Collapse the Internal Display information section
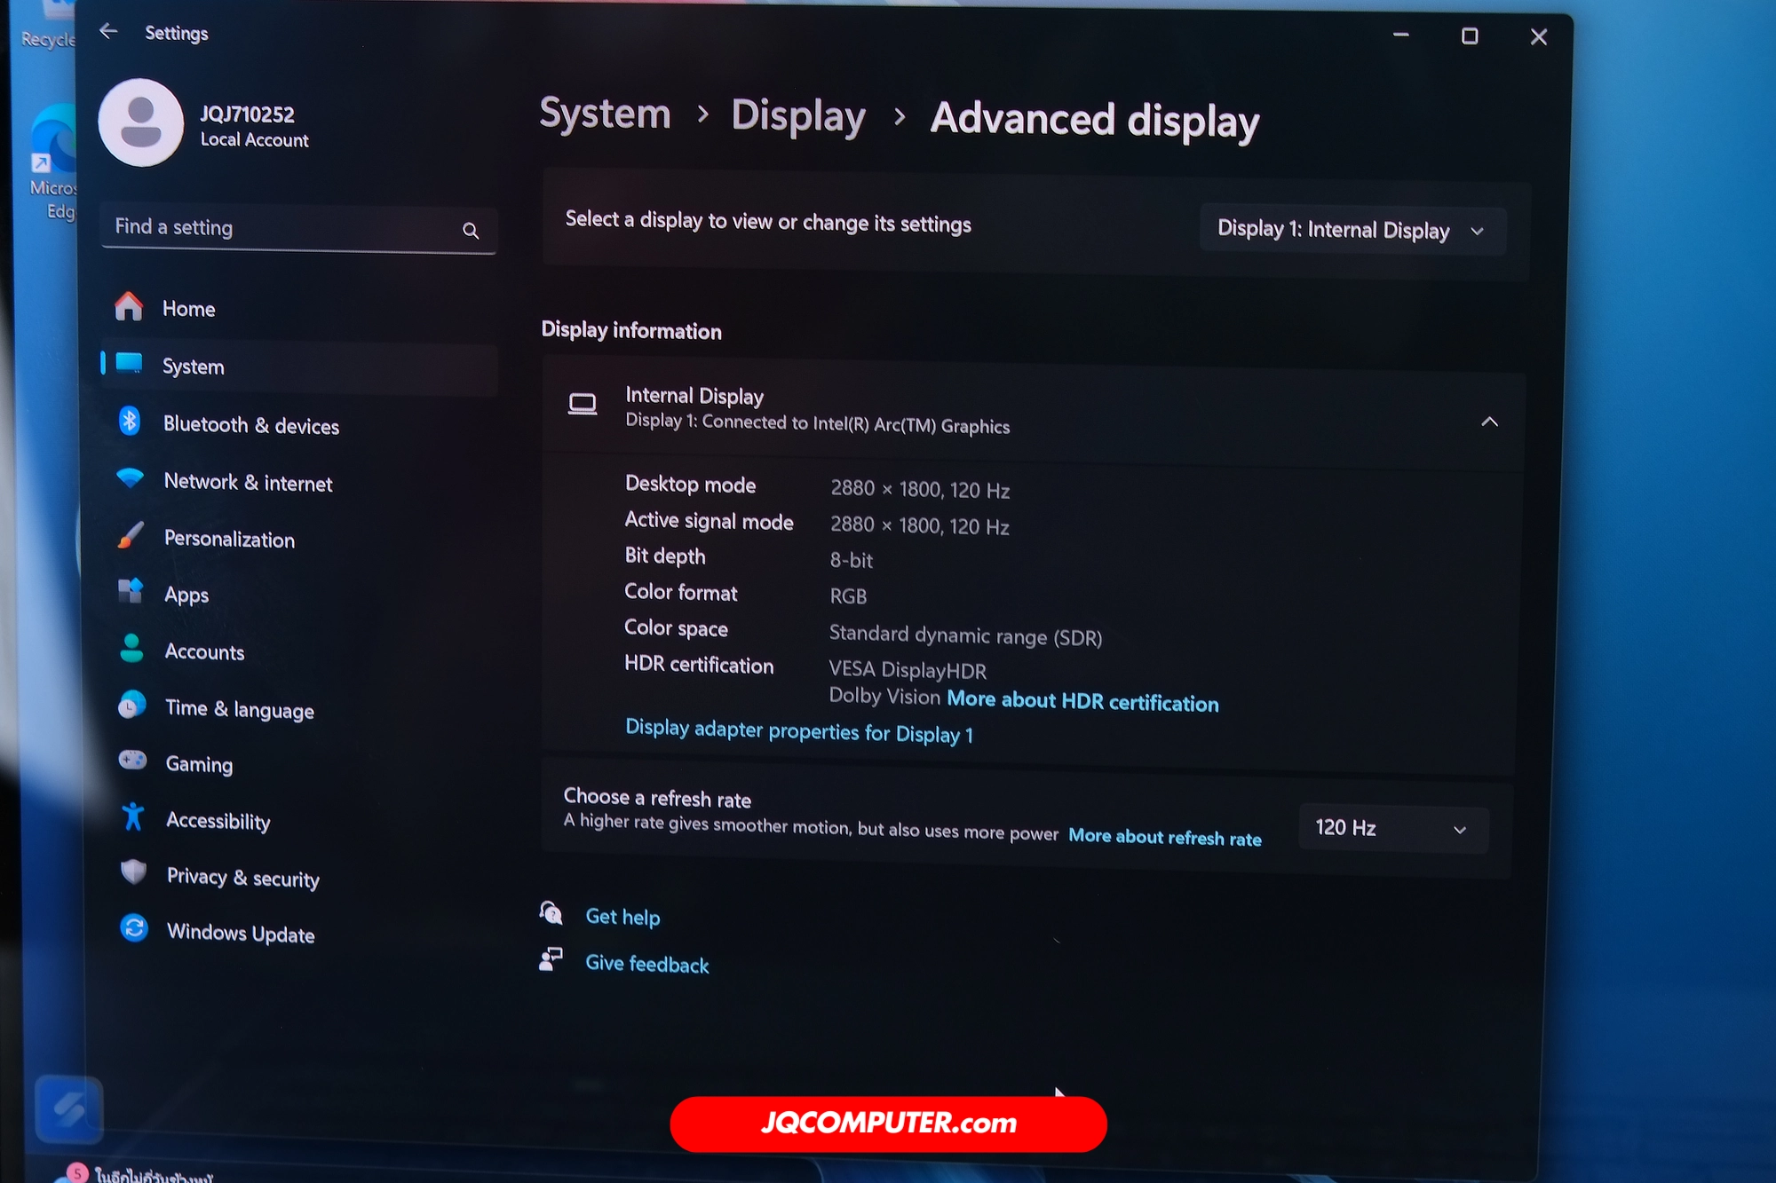1776x1183 pixels. (1489, 422)
